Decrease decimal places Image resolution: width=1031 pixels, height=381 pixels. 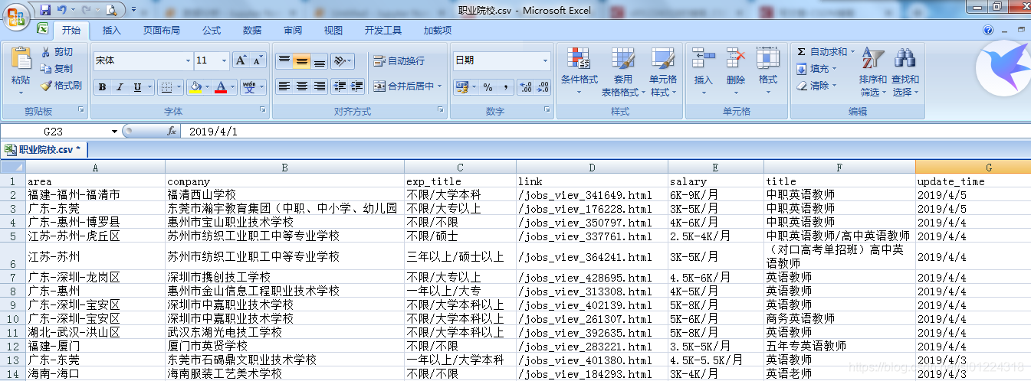pos(543,87)
